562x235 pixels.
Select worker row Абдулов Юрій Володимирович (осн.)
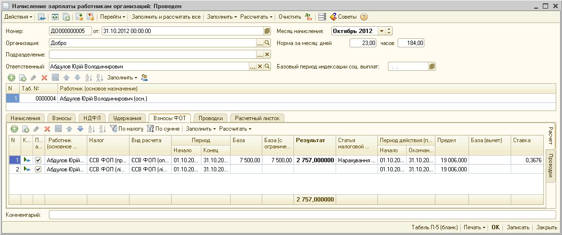tap(281, 98)
